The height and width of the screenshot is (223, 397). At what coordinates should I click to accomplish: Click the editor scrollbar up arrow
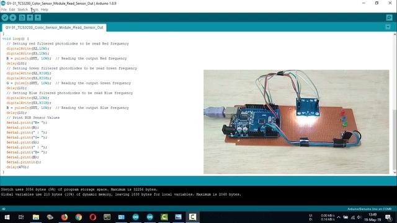(x=395, y=35)
